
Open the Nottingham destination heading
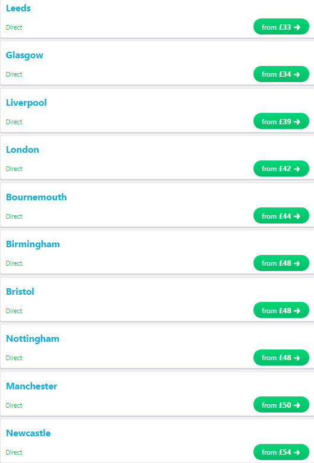pos(33,339)
